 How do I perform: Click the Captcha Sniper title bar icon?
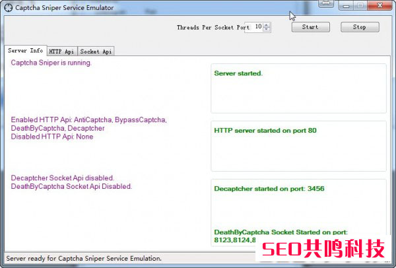(x=9, y=7)
